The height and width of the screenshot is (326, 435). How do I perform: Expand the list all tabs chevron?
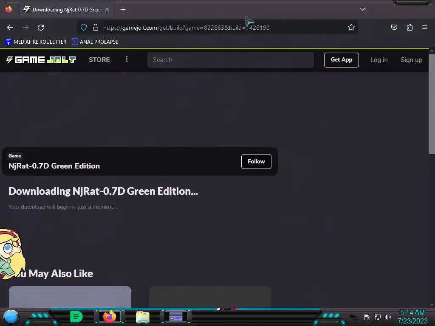click(363, 9)
